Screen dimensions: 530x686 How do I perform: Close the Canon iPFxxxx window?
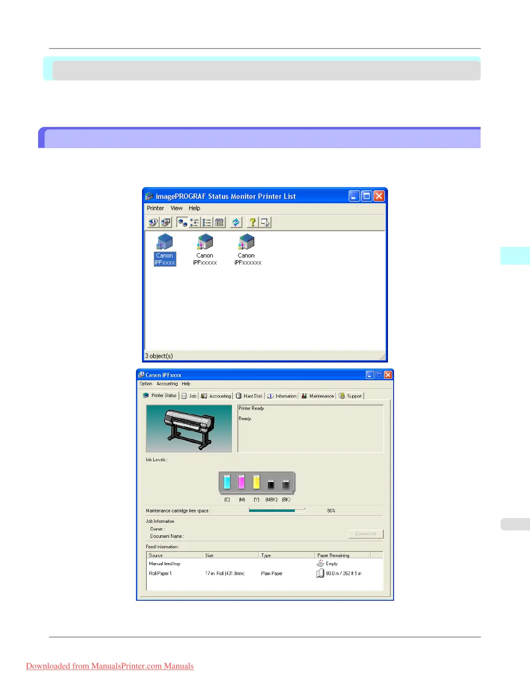click(x=388, y=375)
